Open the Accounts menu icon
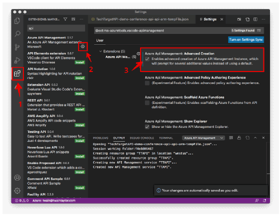 (17, 177)
